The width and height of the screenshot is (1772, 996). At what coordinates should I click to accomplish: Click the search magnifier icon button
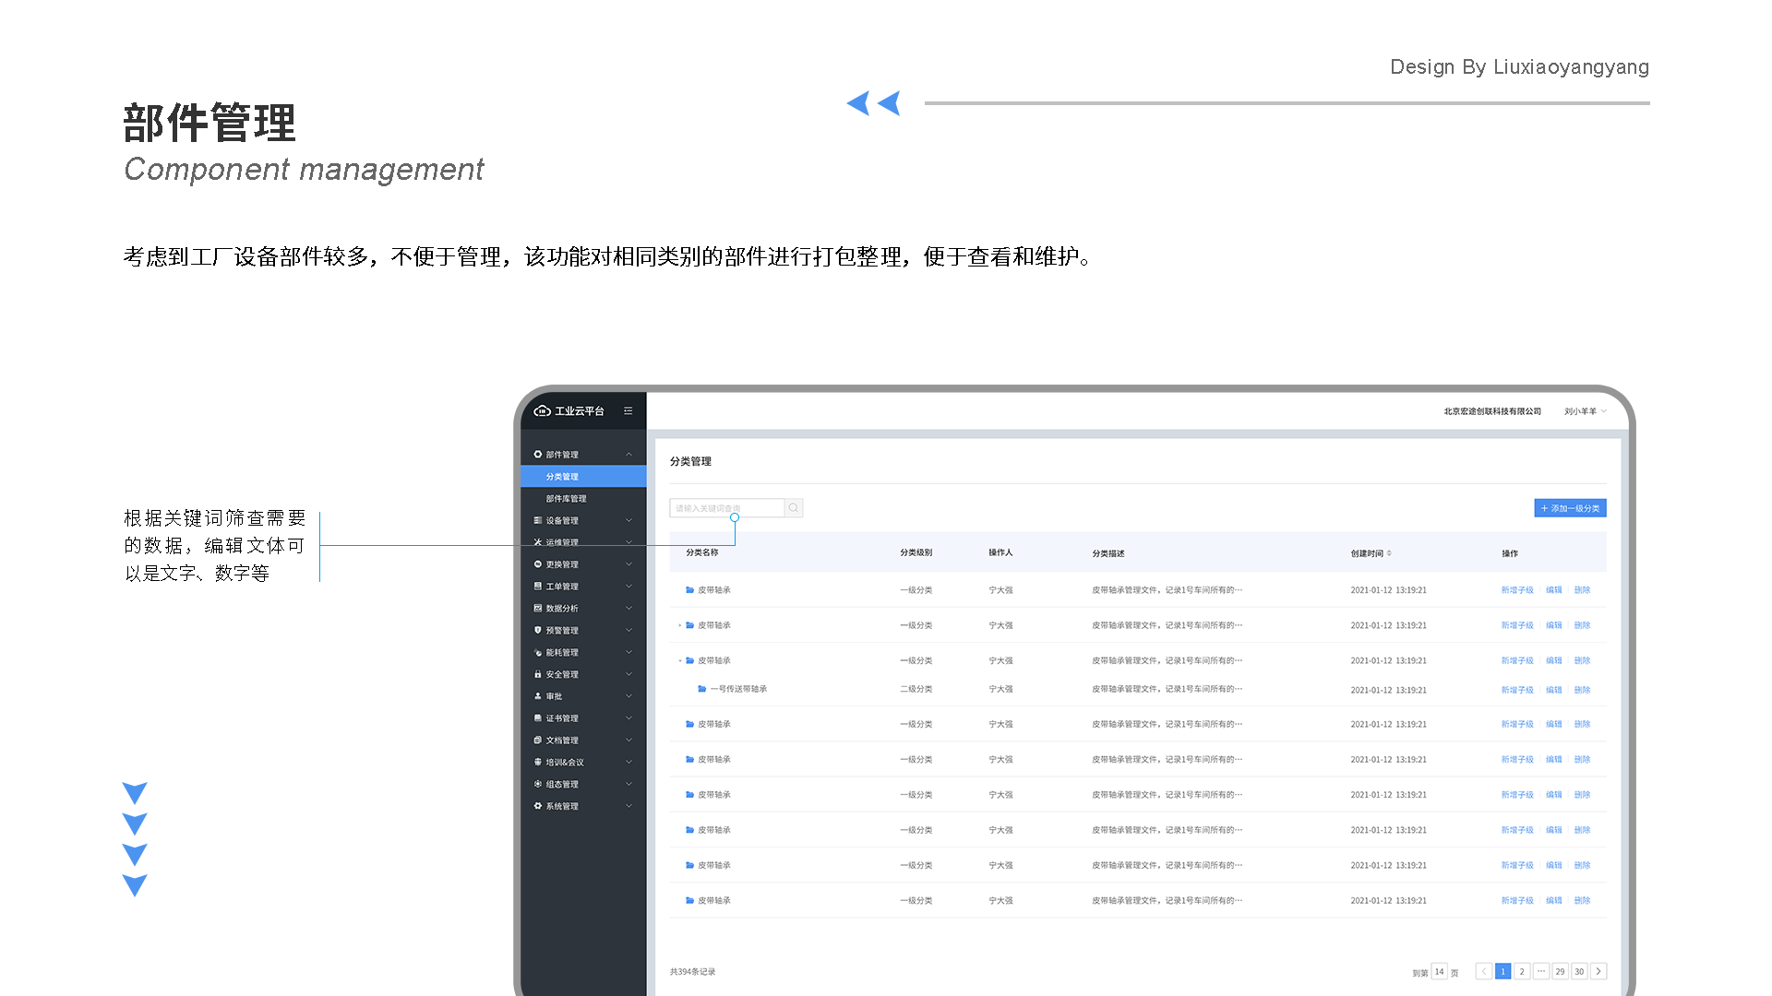click(793, 508)
